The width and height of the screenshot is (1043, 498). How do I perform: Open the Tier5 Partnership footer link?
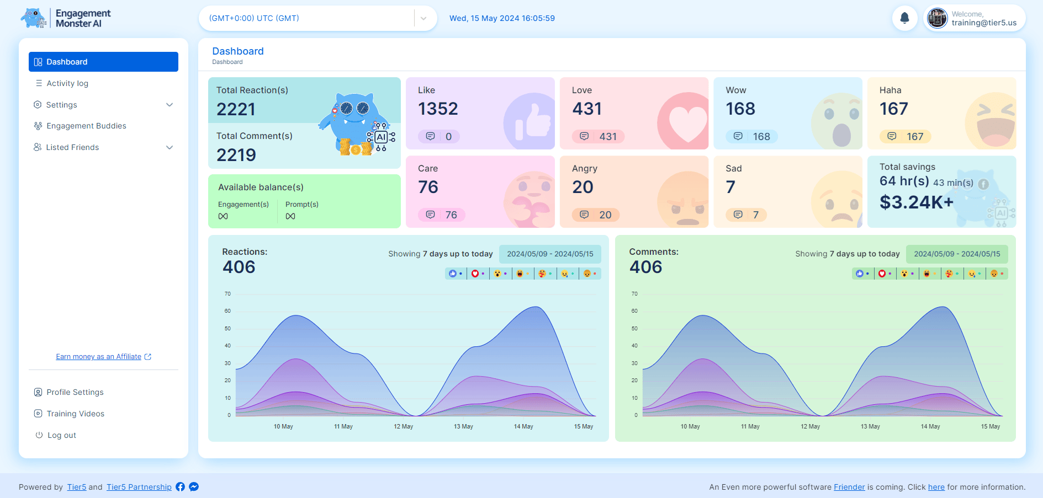(x=139, y=487)
